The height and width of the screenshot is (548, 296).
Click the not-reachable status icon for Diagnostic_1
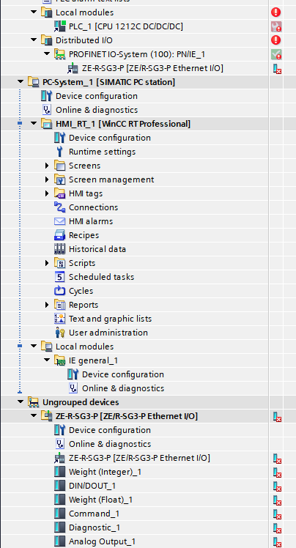tap(277, 527)
